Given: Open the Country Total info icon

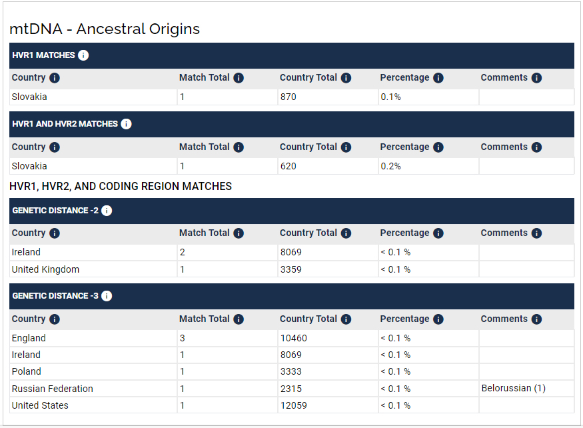Looking at the screenshot, I should point(346,77).
